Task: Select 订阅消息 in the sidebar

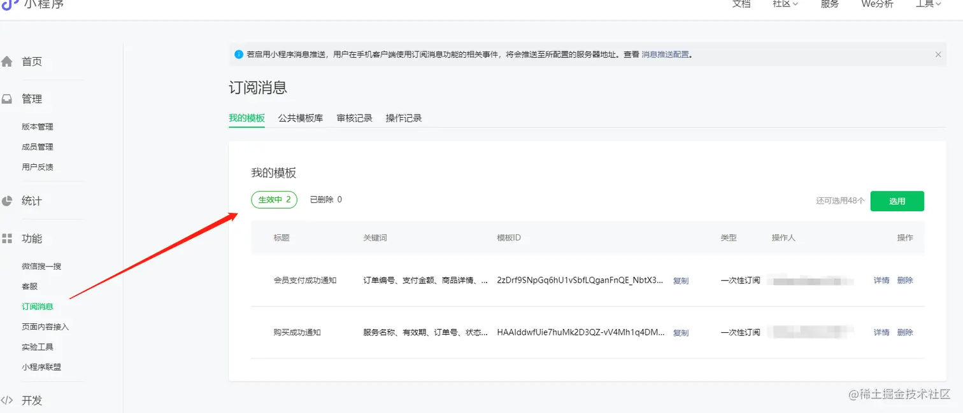Action: pos(38,307)
